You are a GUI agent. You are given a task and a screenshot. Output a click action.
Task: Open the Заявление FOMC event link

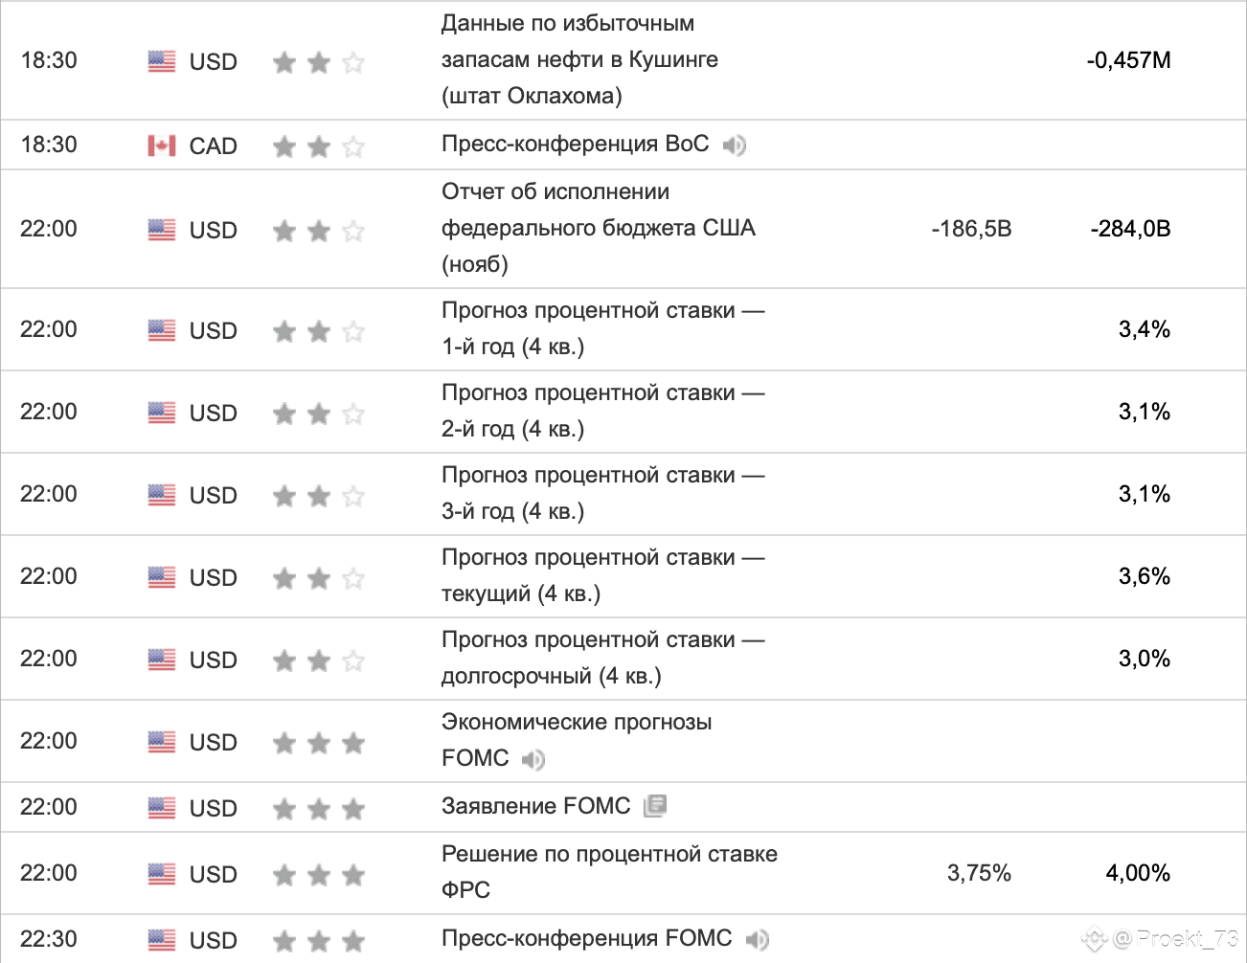tap(535, 806)
